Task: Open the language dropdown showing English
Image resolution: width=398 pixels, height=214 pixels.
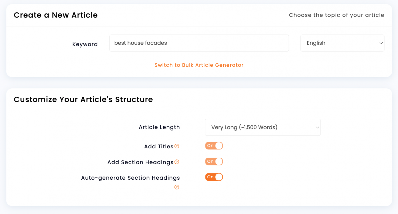Action: point(342,43)
